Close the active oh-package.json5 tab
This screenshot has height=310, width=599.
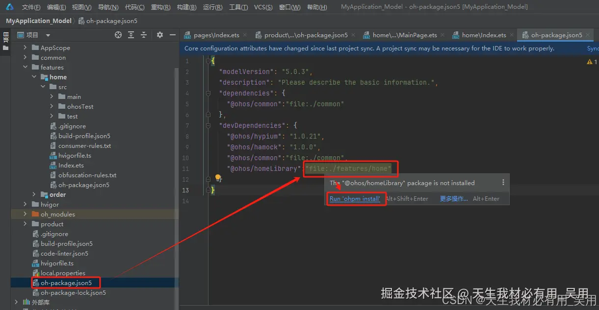(x=588, y=35)
